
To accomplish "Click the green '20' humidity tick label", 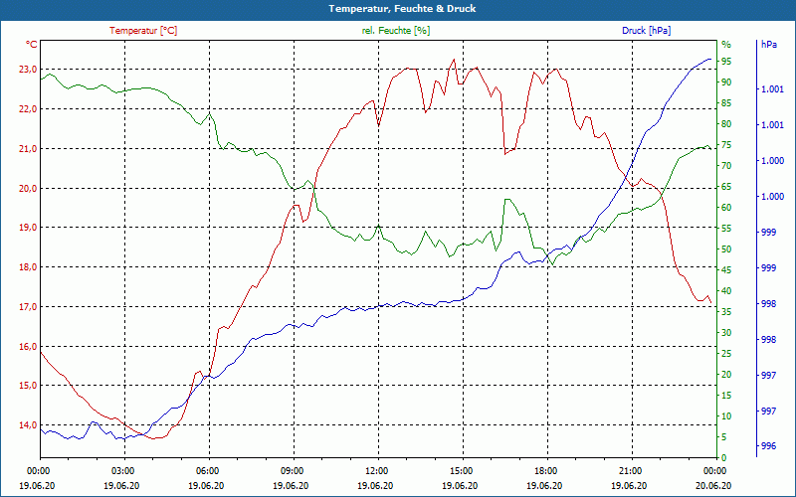I will 726,375.
